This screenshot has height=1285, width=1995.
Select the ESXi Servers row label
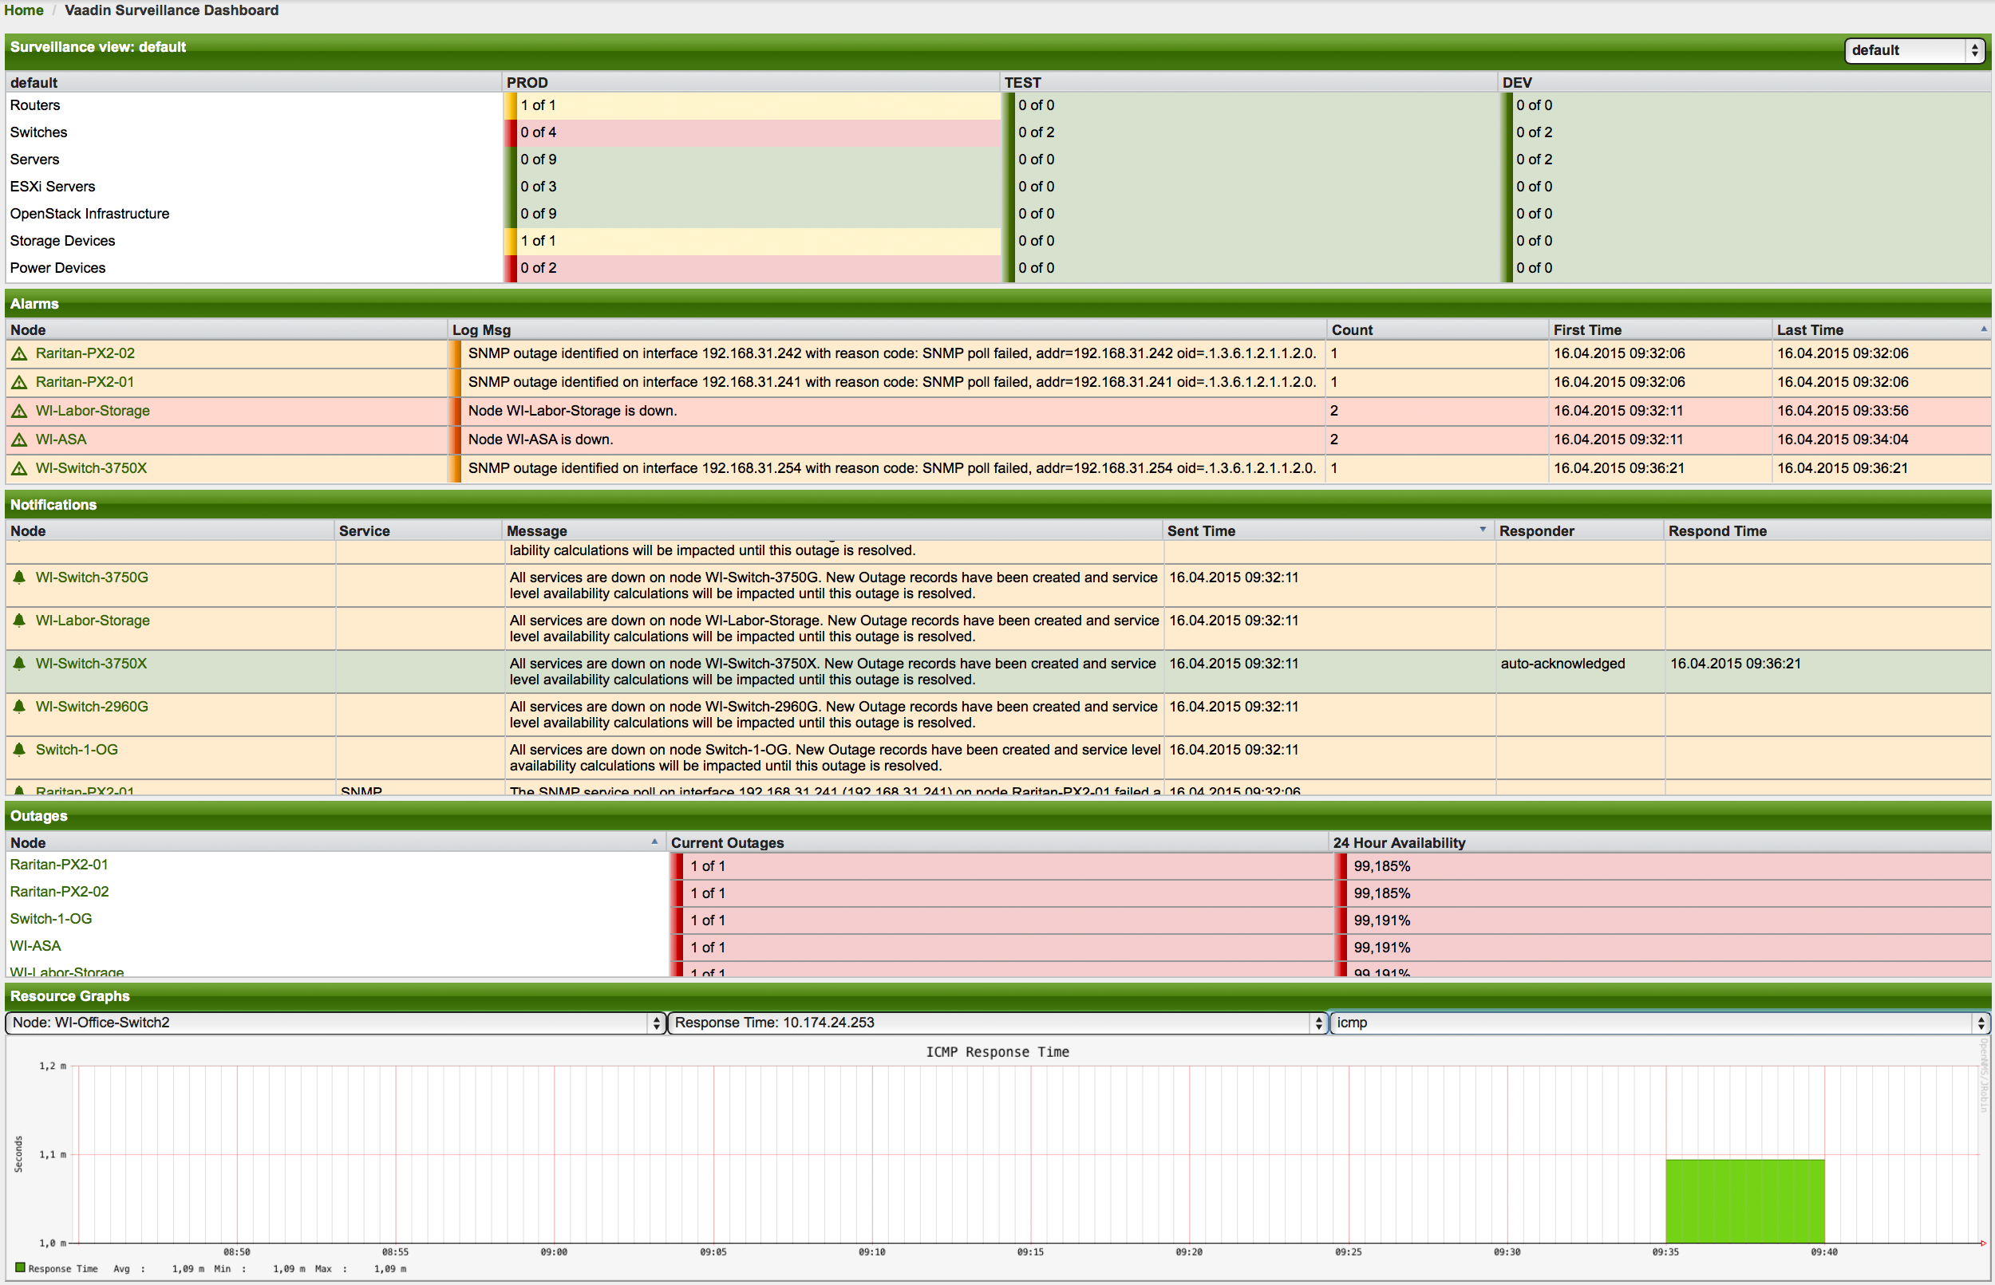(x=53, y=187)
